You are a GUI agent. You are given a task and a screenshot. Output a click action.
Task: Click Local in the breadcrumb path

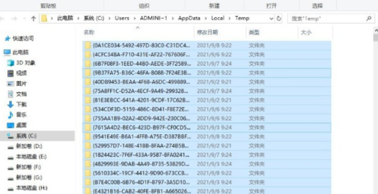(217, 18)
